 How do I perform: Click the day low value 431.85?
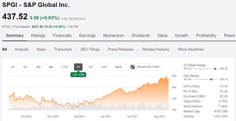[x=187, y=79]
